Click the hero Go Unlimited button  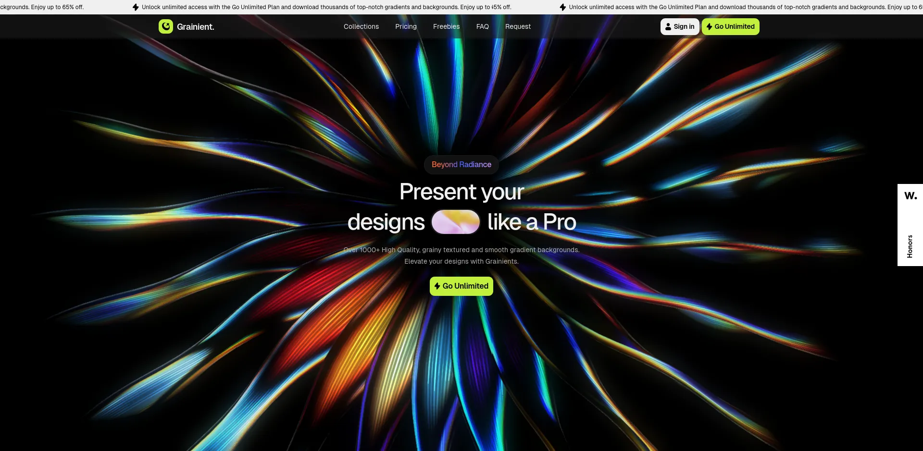point(461,286)
